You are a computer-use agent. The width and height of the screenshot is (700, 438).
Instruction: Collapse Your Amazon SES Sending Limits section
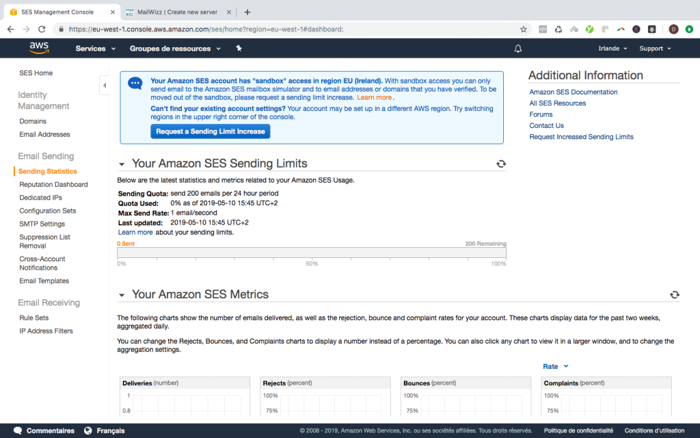pos(122,164)
